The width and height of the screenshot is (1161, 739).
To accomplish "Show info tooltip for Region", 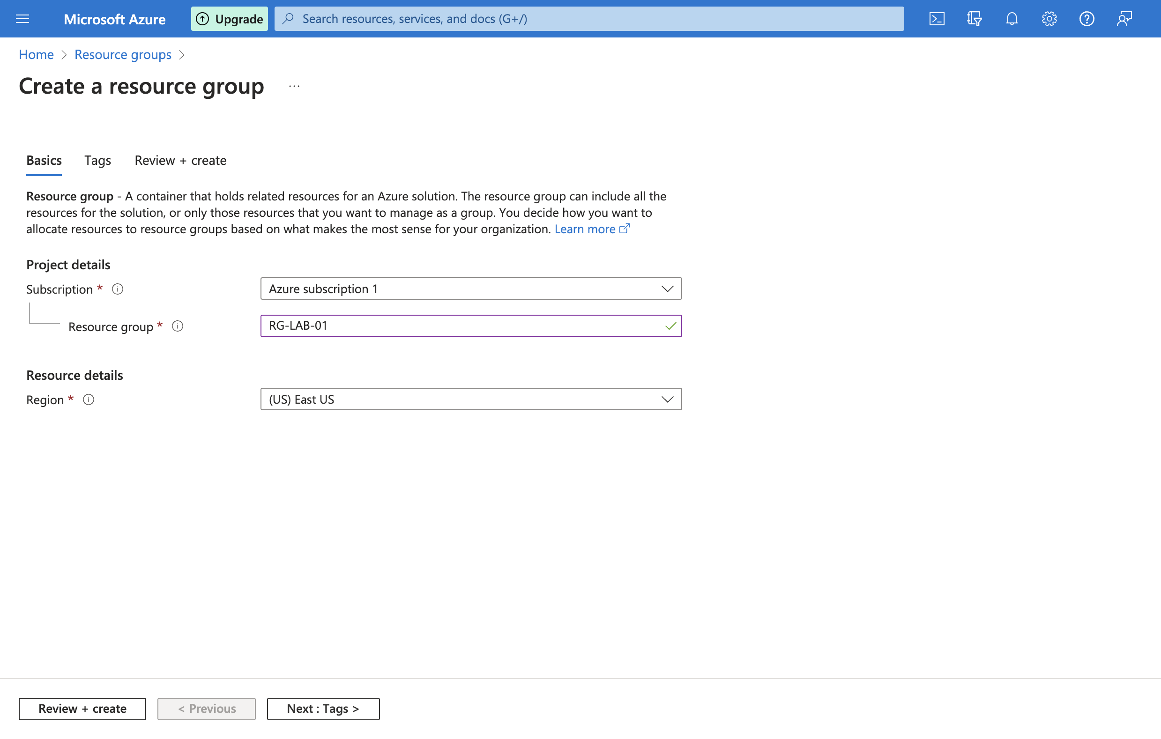I will tap(88, 399).
